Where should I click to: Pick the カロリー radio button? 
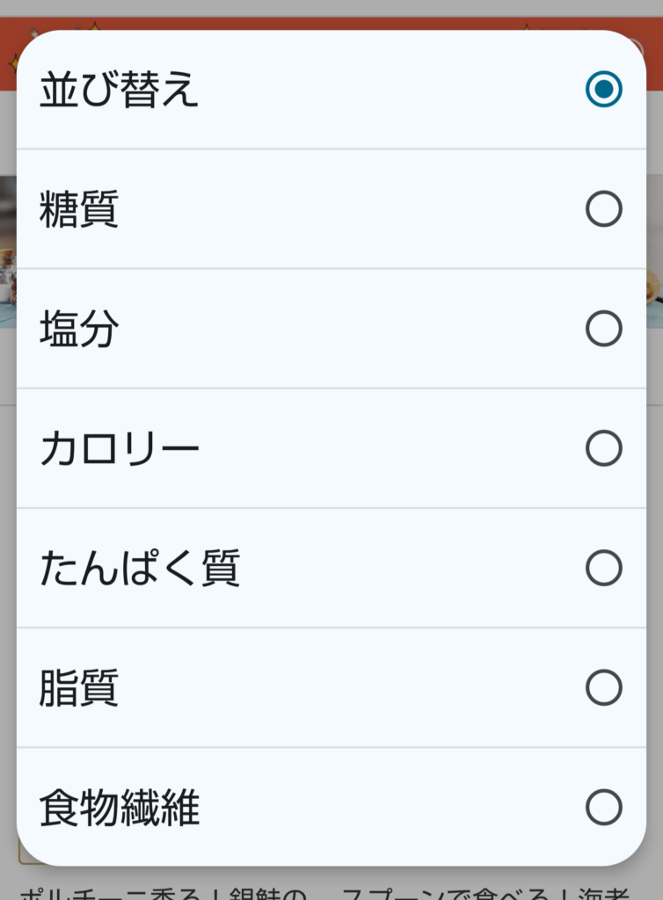click(603, 448)
